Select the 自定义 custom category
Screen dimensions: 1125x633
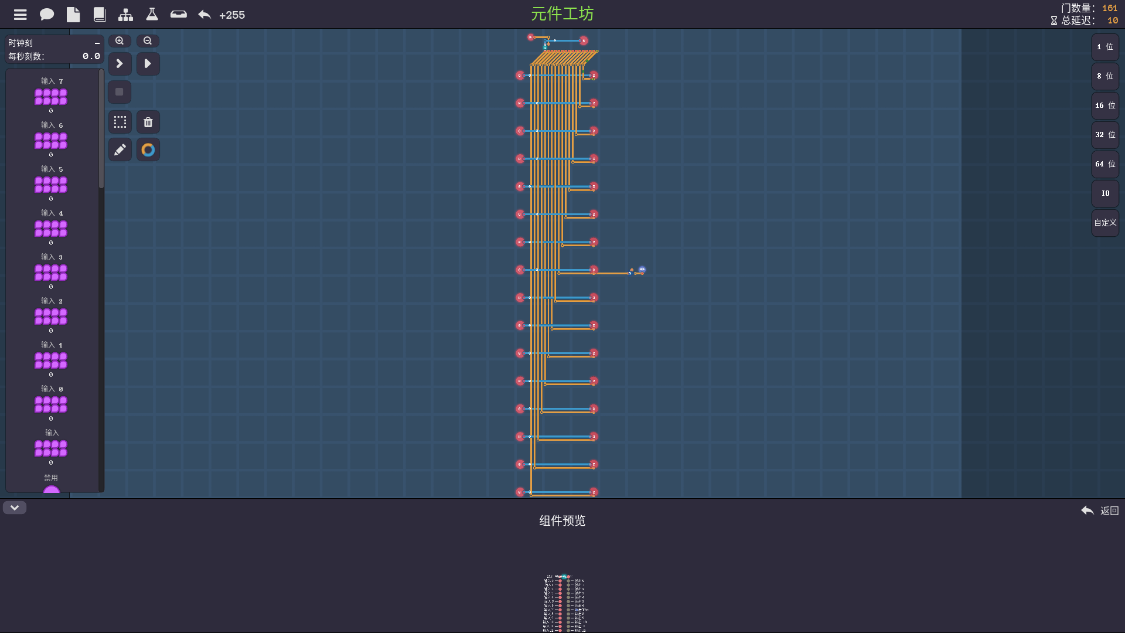(x=1105, y=223)
